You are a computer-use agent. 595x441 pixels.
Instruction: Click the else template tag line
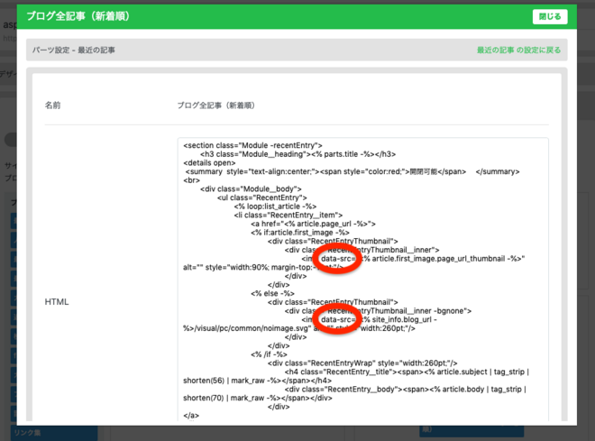click(x=270, y=293)
